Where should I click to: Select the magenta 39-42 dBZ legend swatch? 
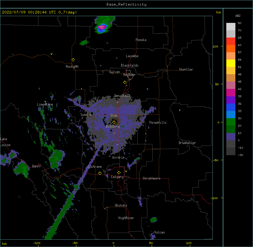click(231, 92)
